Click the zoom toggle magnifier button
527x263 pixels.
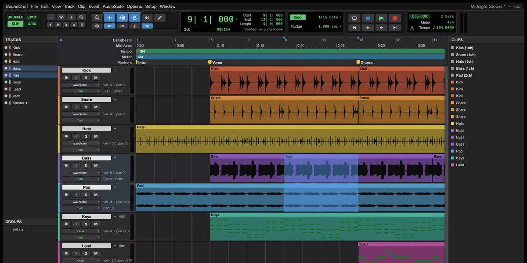pyautogui.click(x=81, y=17)
